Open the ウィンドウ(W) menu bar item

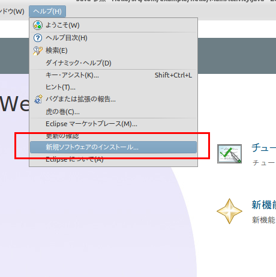coord(12,11)
